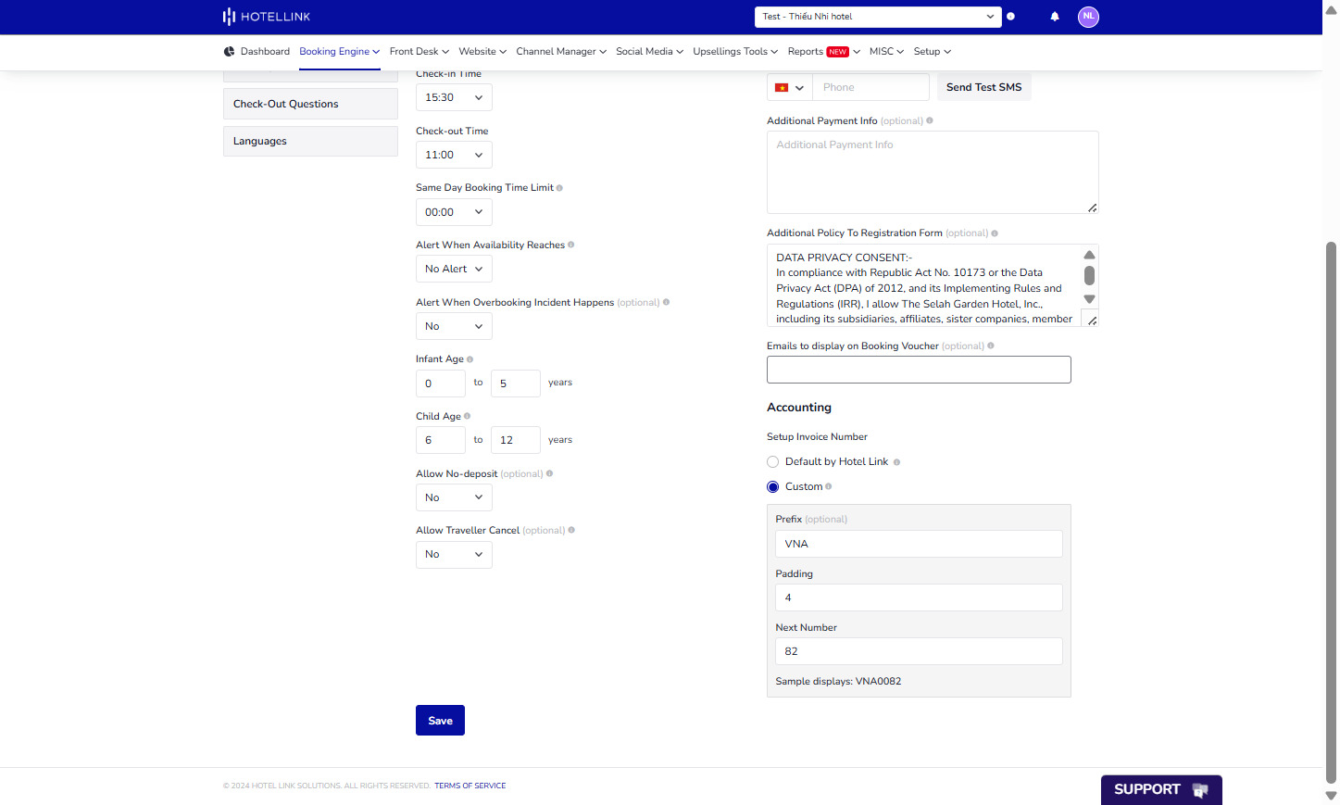Click the Additional Payment Info help icon
This screenshot has height=805, width=1340.
(x=930, y=120)
